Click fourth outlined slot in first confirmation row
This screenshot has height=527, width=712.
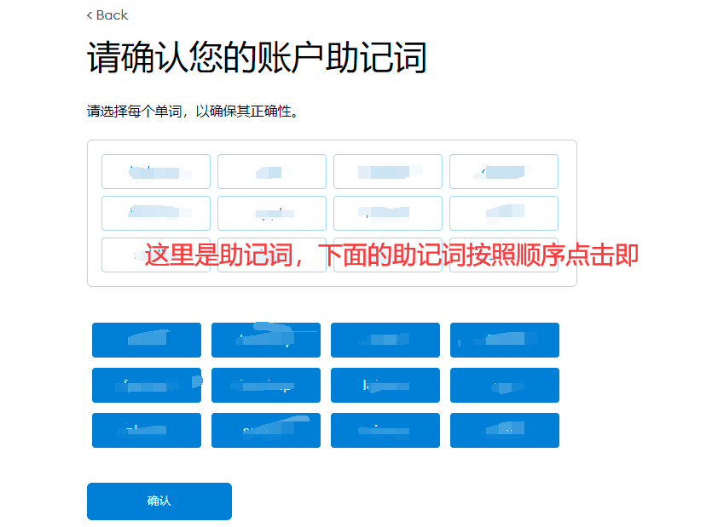[504, 171]
